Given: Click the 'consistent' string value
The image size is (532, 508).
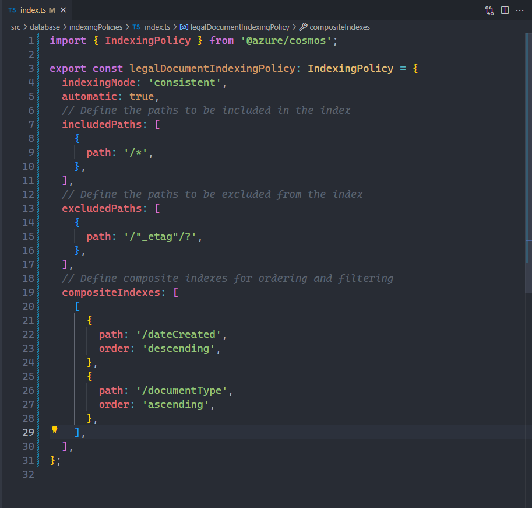Looking at the screenshot, I should coord(185,82).
